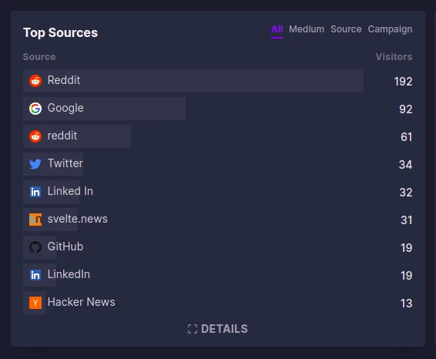Filter by the Google source link
This screenshot has width=436, height=359.
tap(65, 108)
